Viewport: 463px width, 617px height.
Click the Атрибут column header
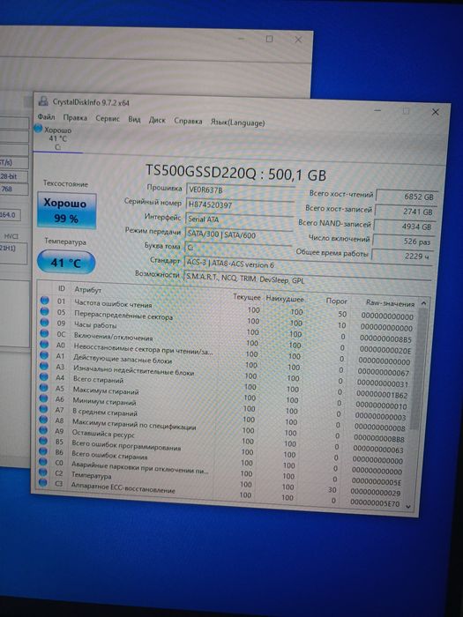(88, 290)
